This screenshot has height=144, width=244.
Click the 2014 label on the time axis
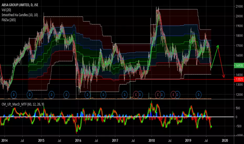(x=4, y=141)
